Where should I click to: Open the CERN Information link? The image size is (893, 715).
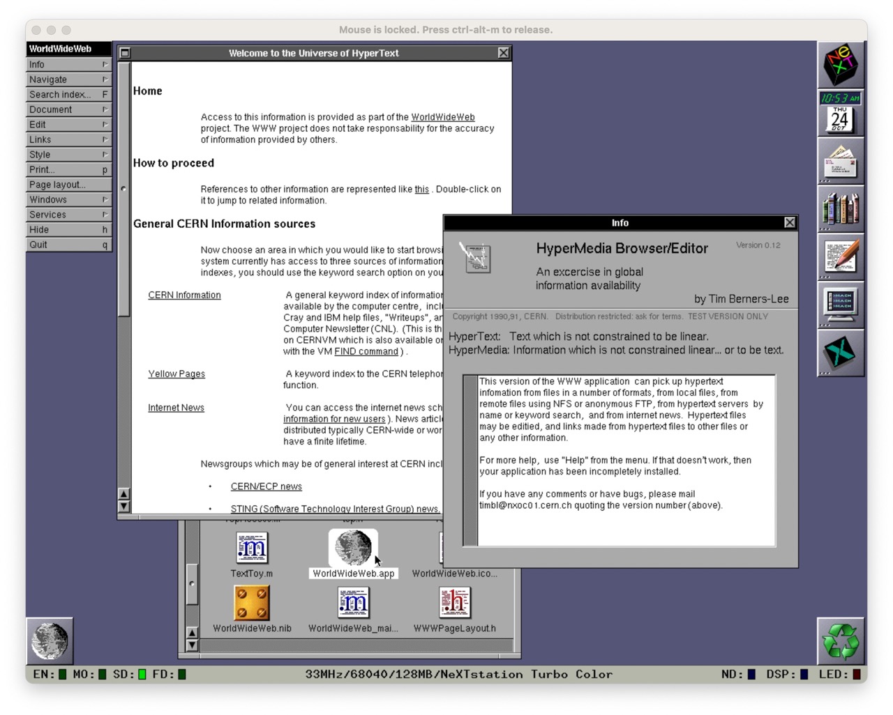coord(184,295)
